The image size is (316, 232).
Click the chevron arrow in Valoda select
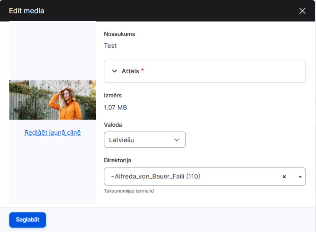click(x=177, y=140)
